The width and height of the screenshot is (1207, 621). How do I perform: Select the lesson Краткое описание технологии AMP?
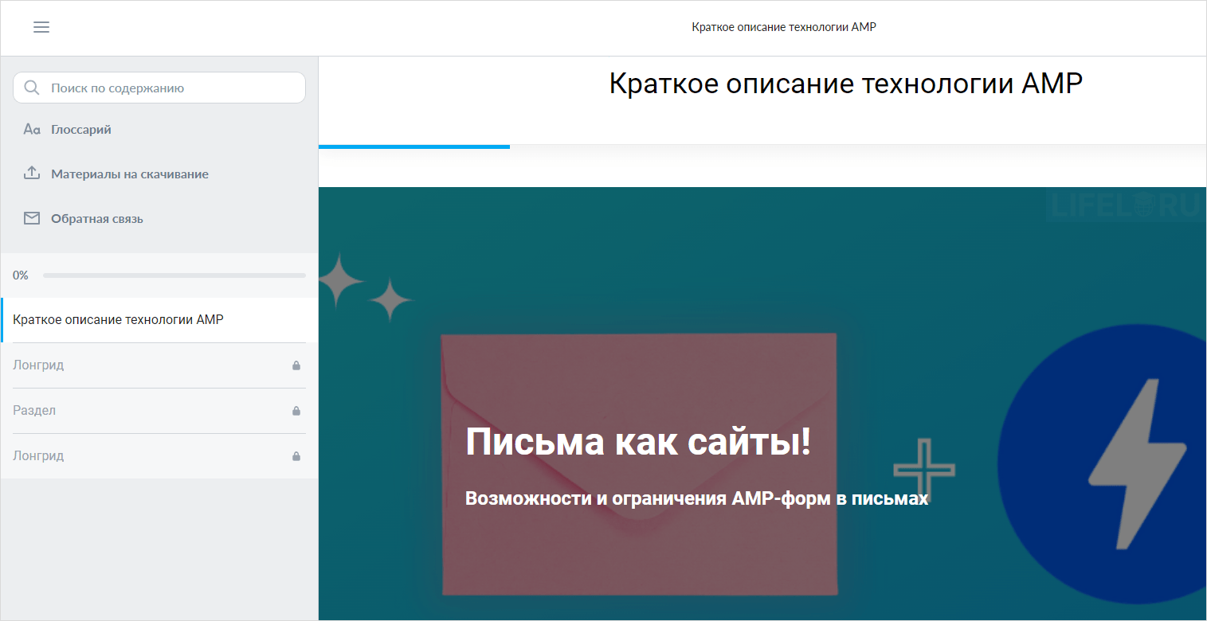121,319
